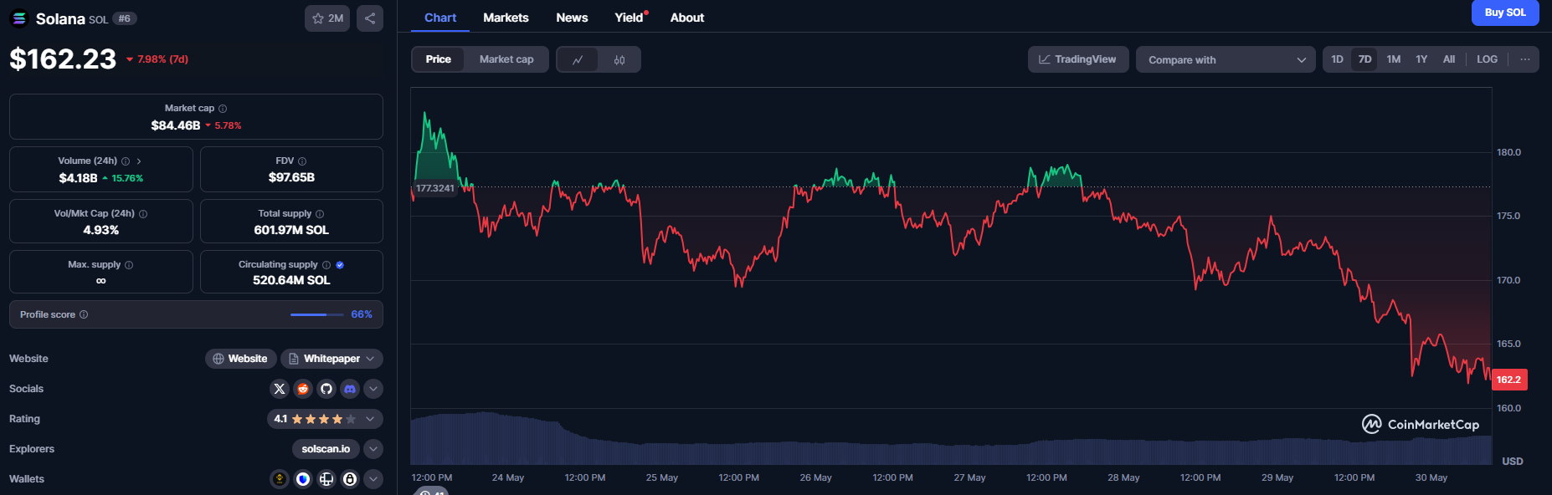The width and height of the screenshot is (1552, 495).
Task: Click the Profile score progress bar
Action: (x=316, y=314)
